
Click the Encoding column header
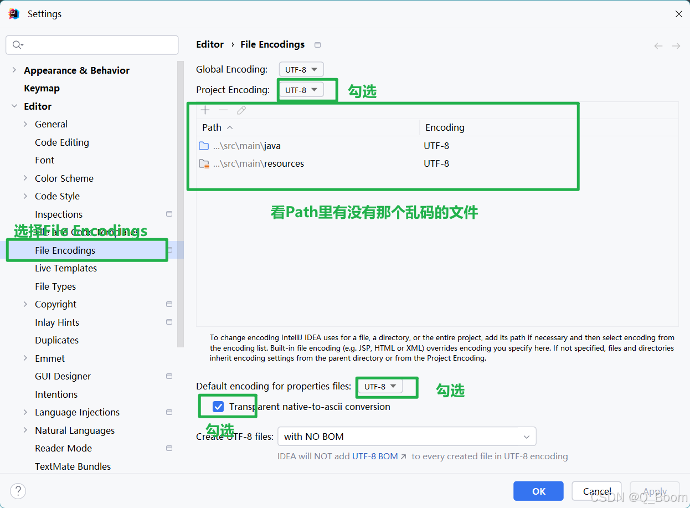549,127
